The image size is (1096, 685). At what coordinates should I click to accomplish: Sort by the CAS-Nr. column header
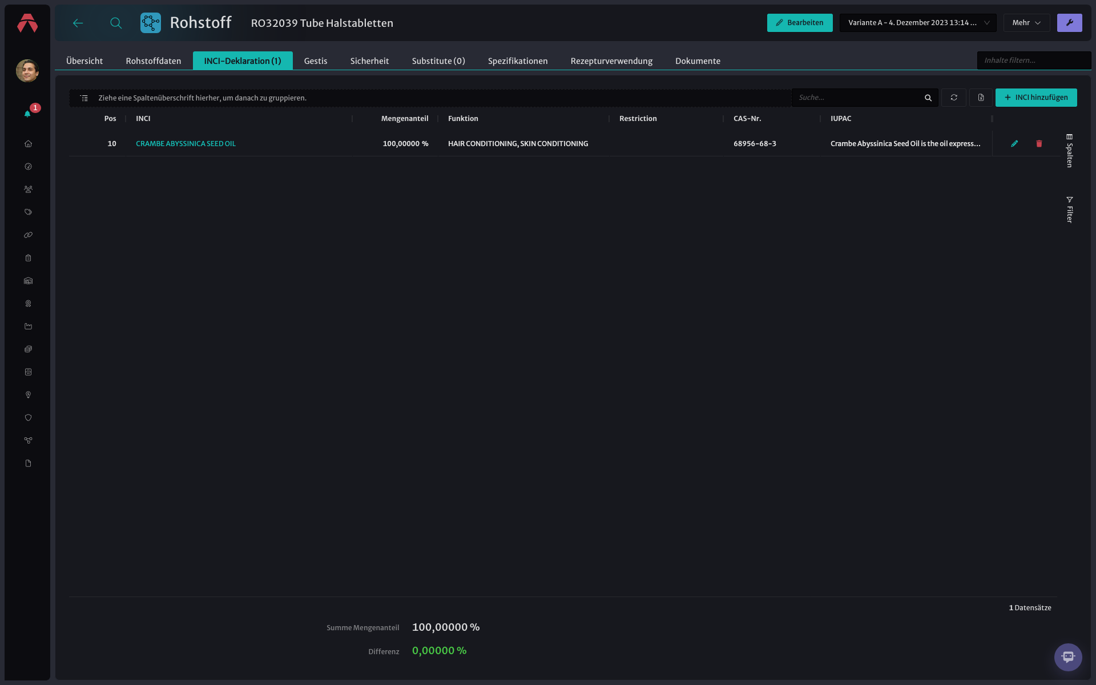[x=747, y=119]
